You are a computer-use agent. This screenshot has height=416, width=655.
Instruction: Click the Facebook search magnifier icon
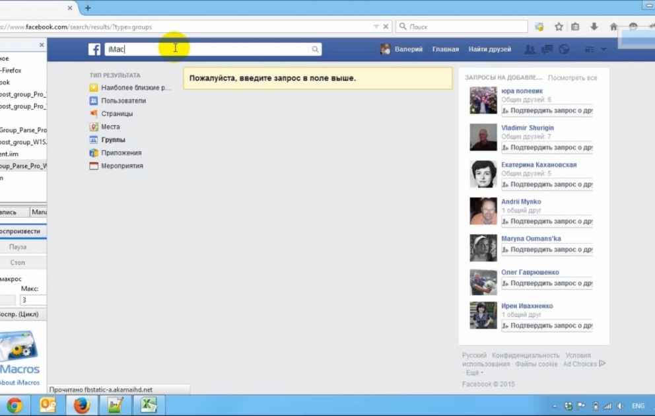(316, 50)
